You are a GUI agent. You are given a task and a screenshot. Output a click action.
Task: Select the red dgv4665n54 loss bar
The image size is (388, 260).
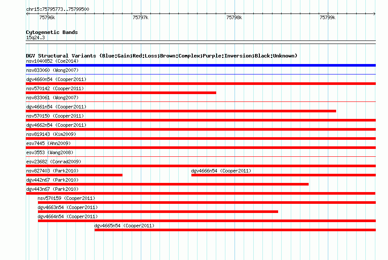click(235, 230)
